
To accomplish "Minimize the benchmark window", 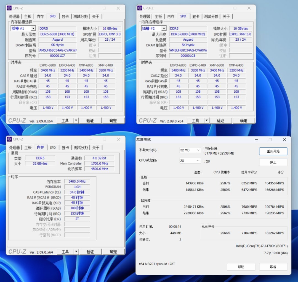I will [257, 140].
